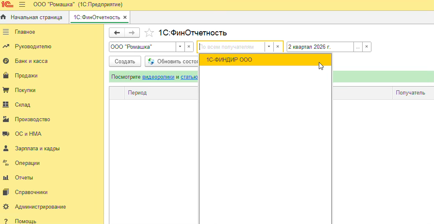Open the Склад menu section

[23, 105]
